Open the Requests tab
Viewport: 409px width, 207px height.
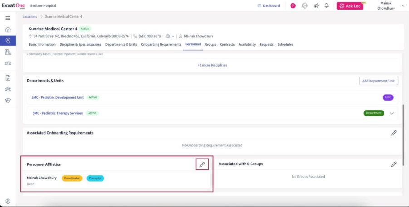point(266,44)
